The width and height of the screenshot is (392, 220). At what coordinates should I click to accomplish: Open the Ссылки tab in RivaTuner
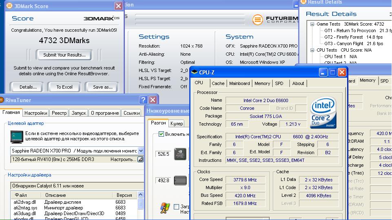point(131,113)
